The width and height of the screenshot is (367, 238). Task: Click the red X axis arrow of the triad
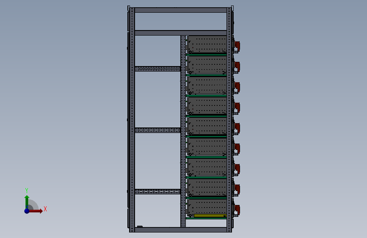coord(35,211)
